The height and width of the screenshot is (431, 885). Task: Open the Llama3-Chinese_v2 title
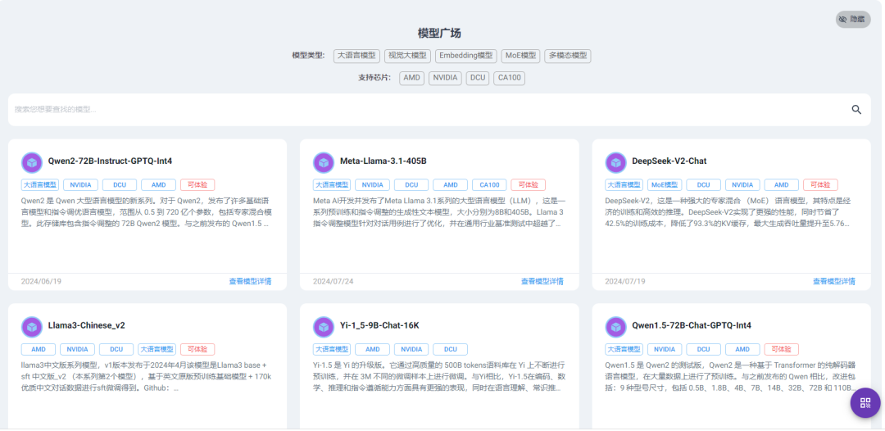86,325
